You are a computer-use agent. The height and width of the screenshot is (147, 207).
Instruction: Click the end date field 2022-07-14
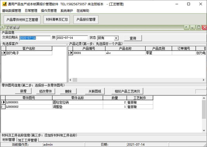[72, 38]
